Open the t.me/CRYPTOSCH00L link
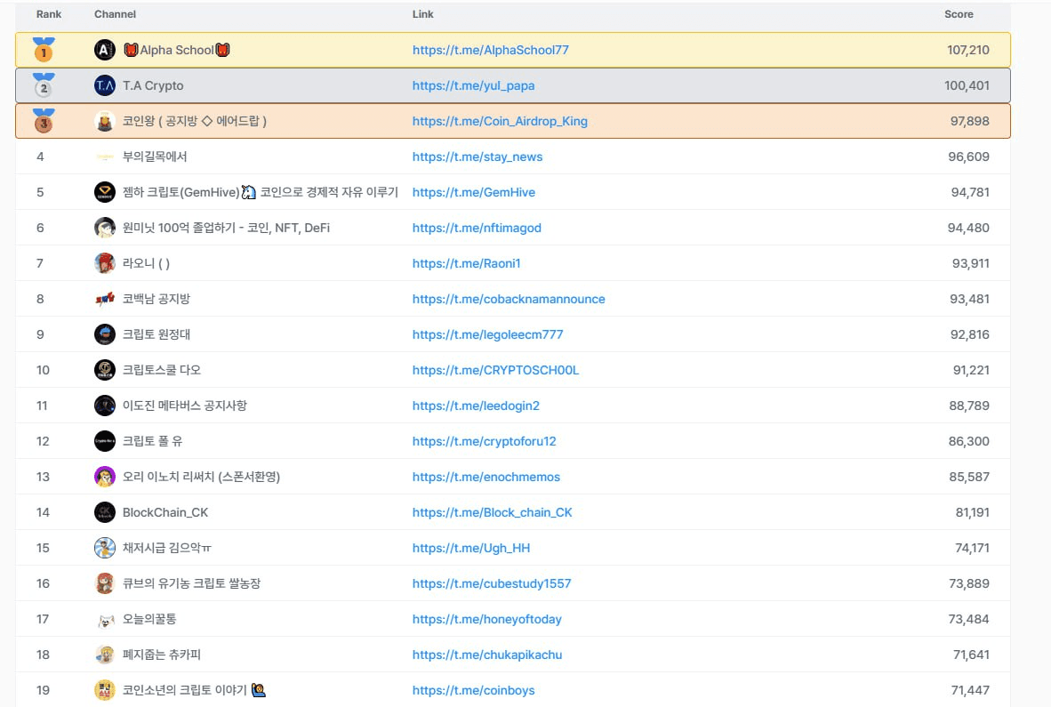 click(x=495, y=370)
